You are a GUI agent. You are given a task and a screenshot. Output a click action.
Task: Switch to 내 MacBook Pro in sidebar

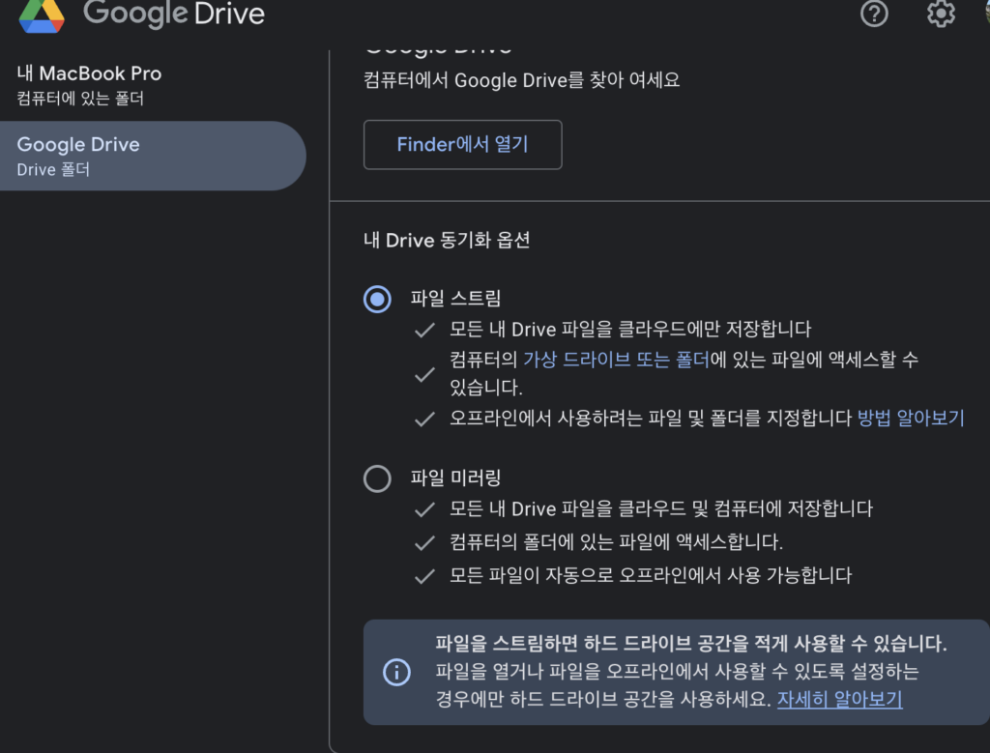click(x=89, y=85)
